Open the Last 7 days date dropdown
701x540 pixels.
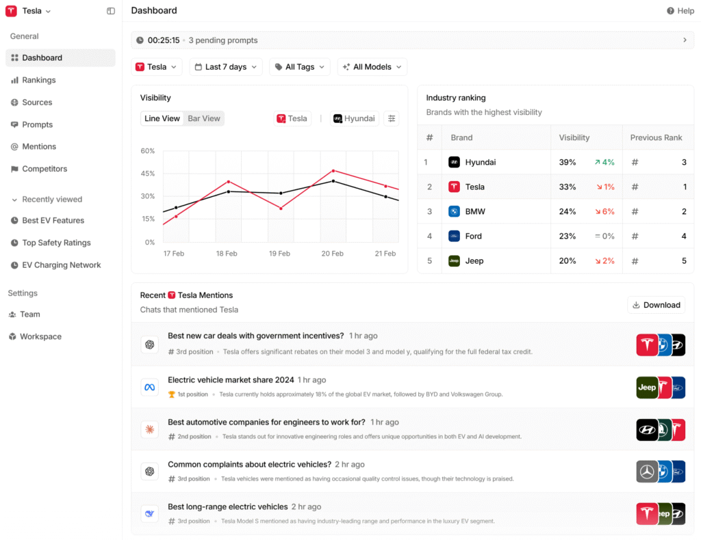coord(226,67)
